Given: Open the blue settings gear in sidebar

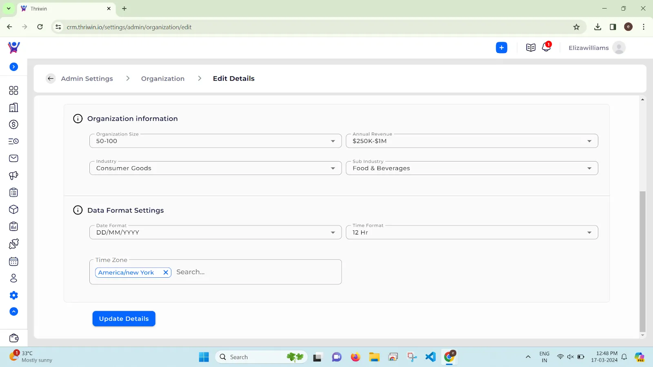Looking at the screenshot, I should [x=14, y=295].
